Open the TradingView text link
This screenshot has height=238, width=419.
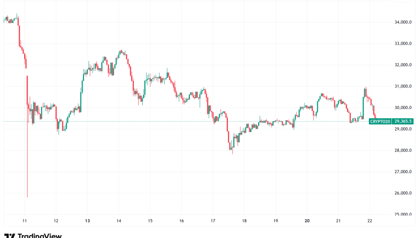39,236
